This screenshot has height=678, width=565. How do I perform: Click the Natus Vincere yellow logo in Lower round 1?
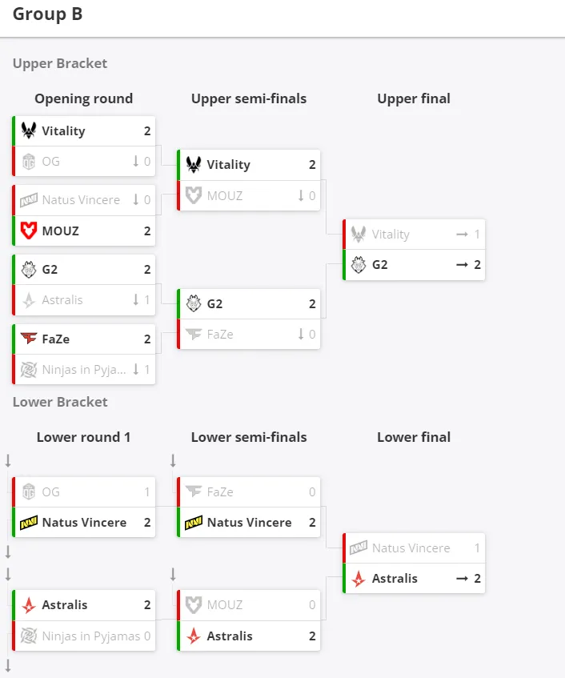pyautogui.click(x=29, y=523)
